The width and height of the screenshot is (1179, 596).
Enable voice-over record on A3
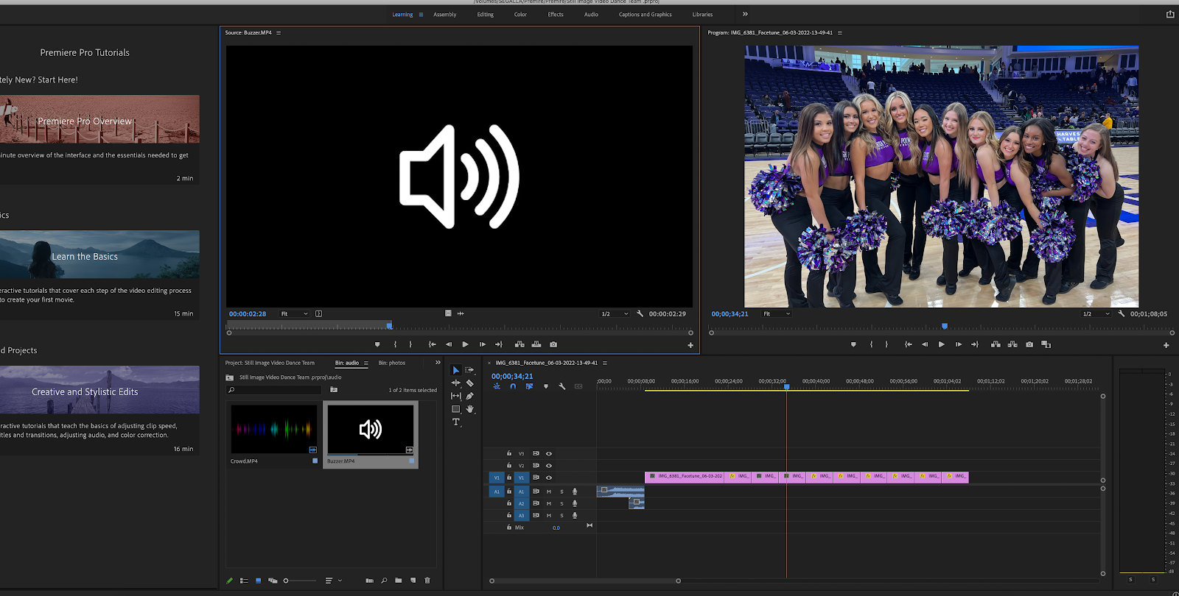click(x=575, y=515)
